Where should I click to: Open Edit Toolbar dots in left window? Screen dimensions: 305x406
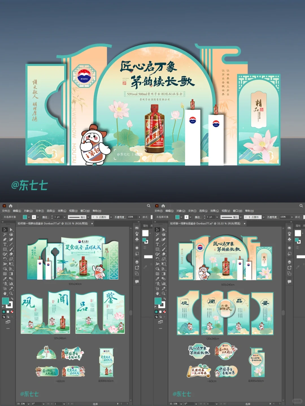pos(8,328)
